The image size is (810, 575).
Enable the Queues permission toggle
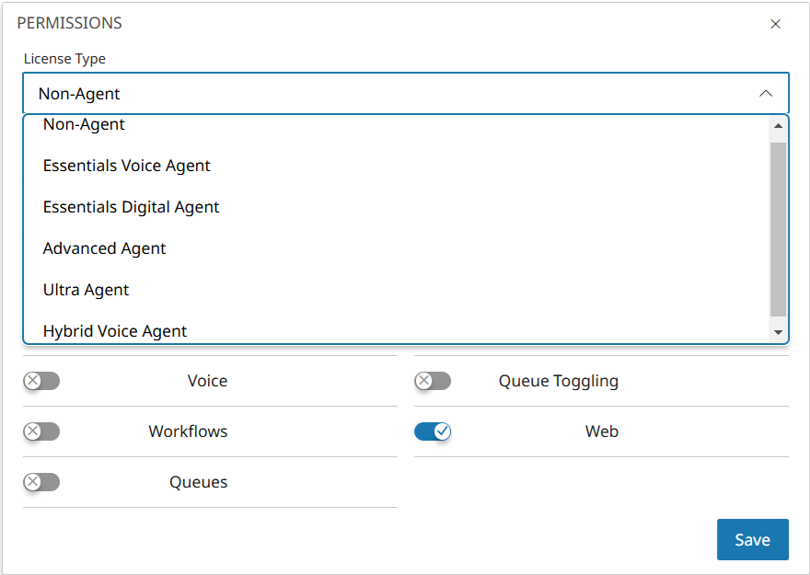tap(41, 482)
